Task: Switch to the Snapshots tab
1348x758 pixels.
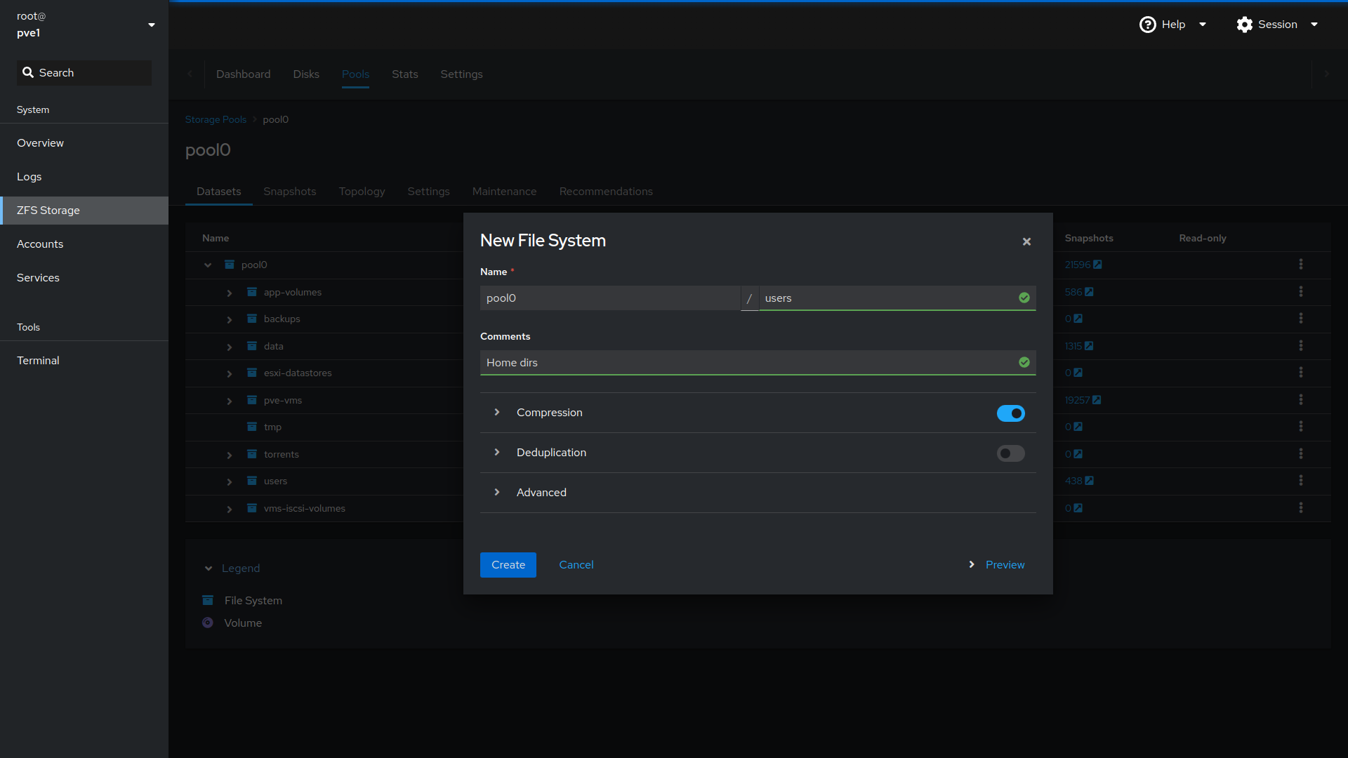Action: 289,192
